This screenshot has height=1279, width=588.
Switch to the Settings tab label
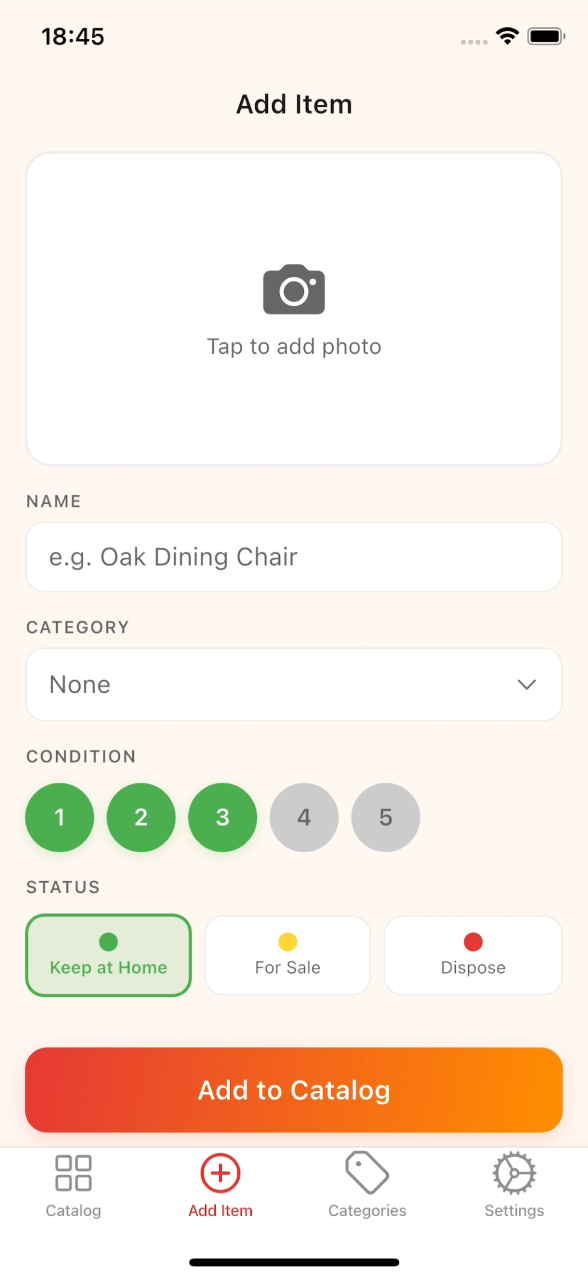point(514,1210)
